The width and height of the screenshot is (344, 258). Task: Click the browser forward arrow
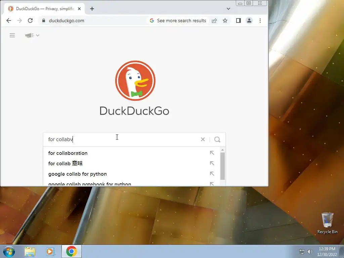point(19,20)
